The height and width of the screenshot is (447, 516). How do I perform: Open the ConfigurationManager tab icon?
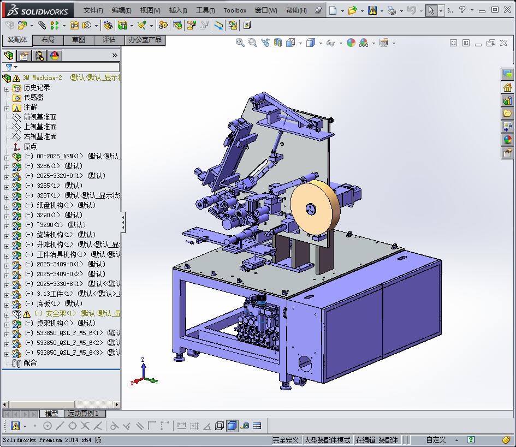click(x=39, y=56)
